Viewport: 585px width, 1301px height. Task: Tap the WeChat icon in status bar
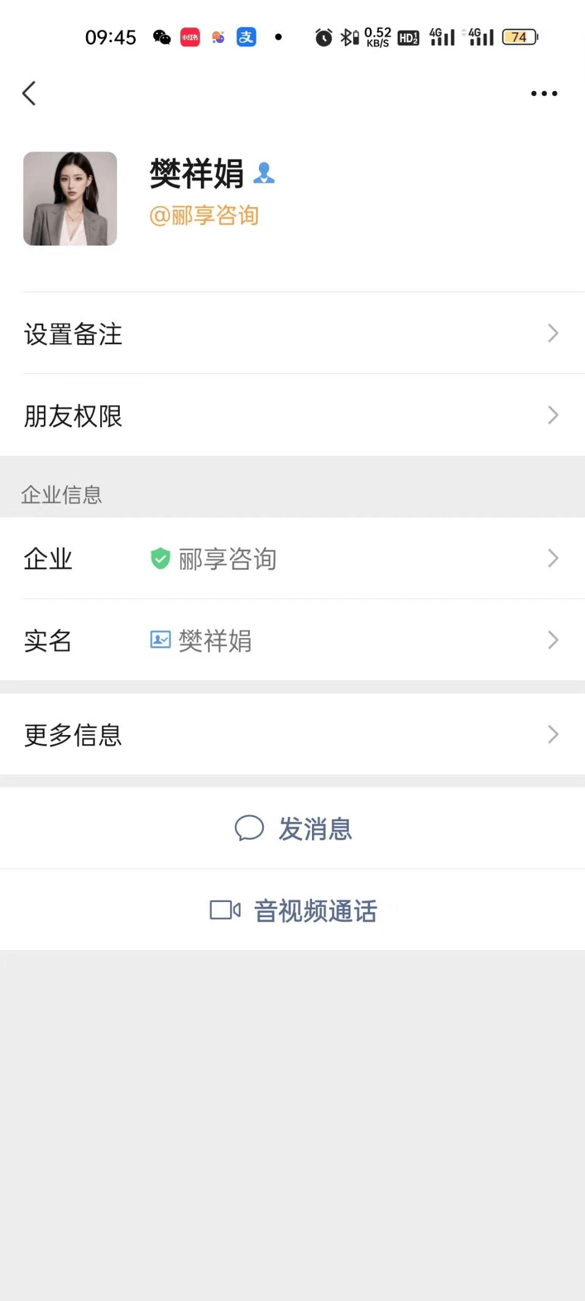point(162,37)
